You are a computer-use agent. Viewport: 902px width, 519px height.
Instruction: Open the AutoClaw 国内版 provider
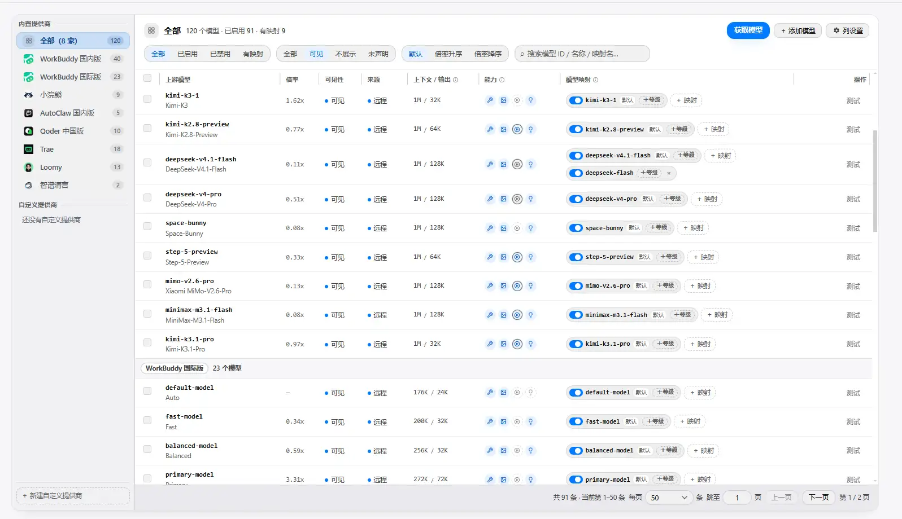(73, 113)
